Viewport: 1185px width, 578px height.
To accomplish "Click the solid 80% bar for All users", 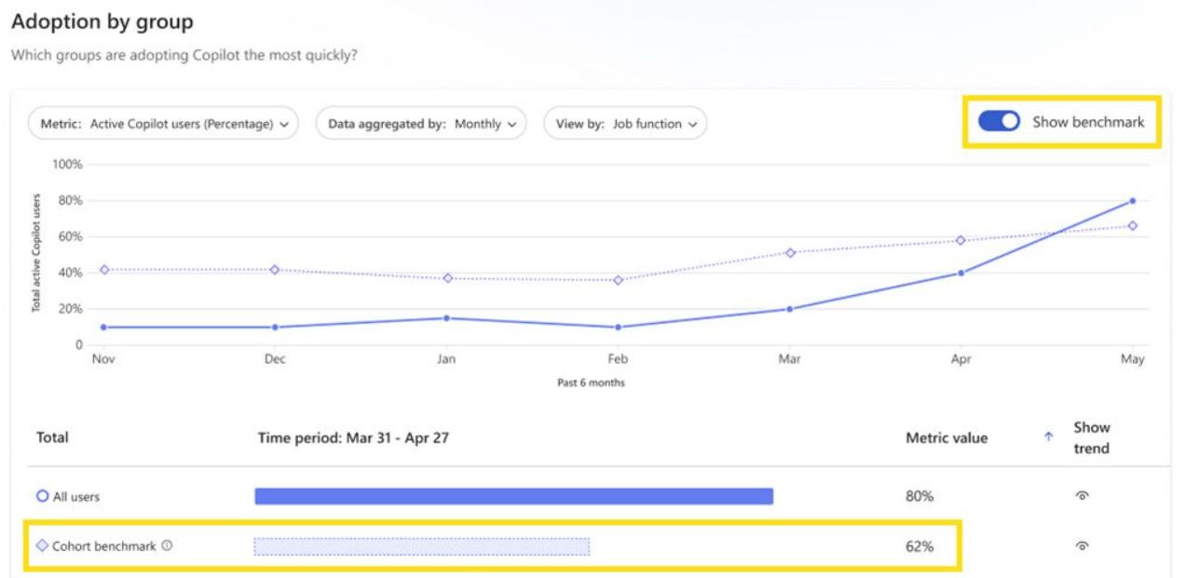I will 512,497.
